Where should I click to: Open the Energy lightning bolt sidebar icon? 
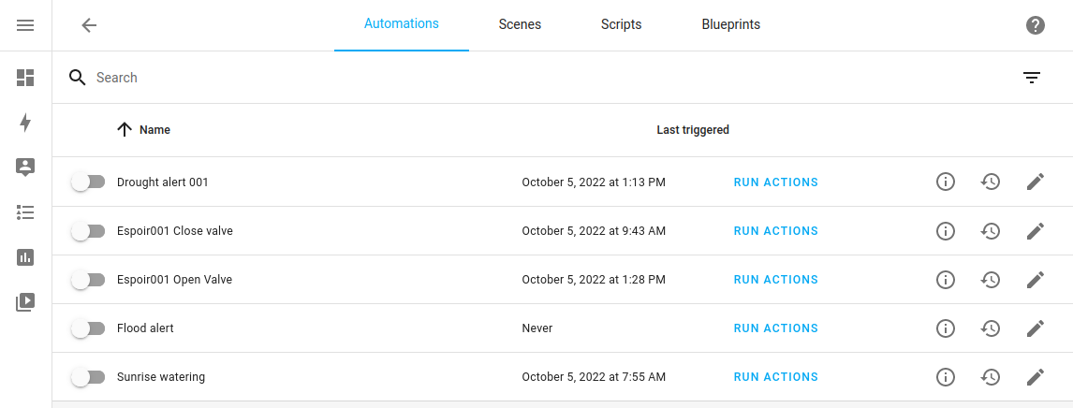click(x=25, y=123)
